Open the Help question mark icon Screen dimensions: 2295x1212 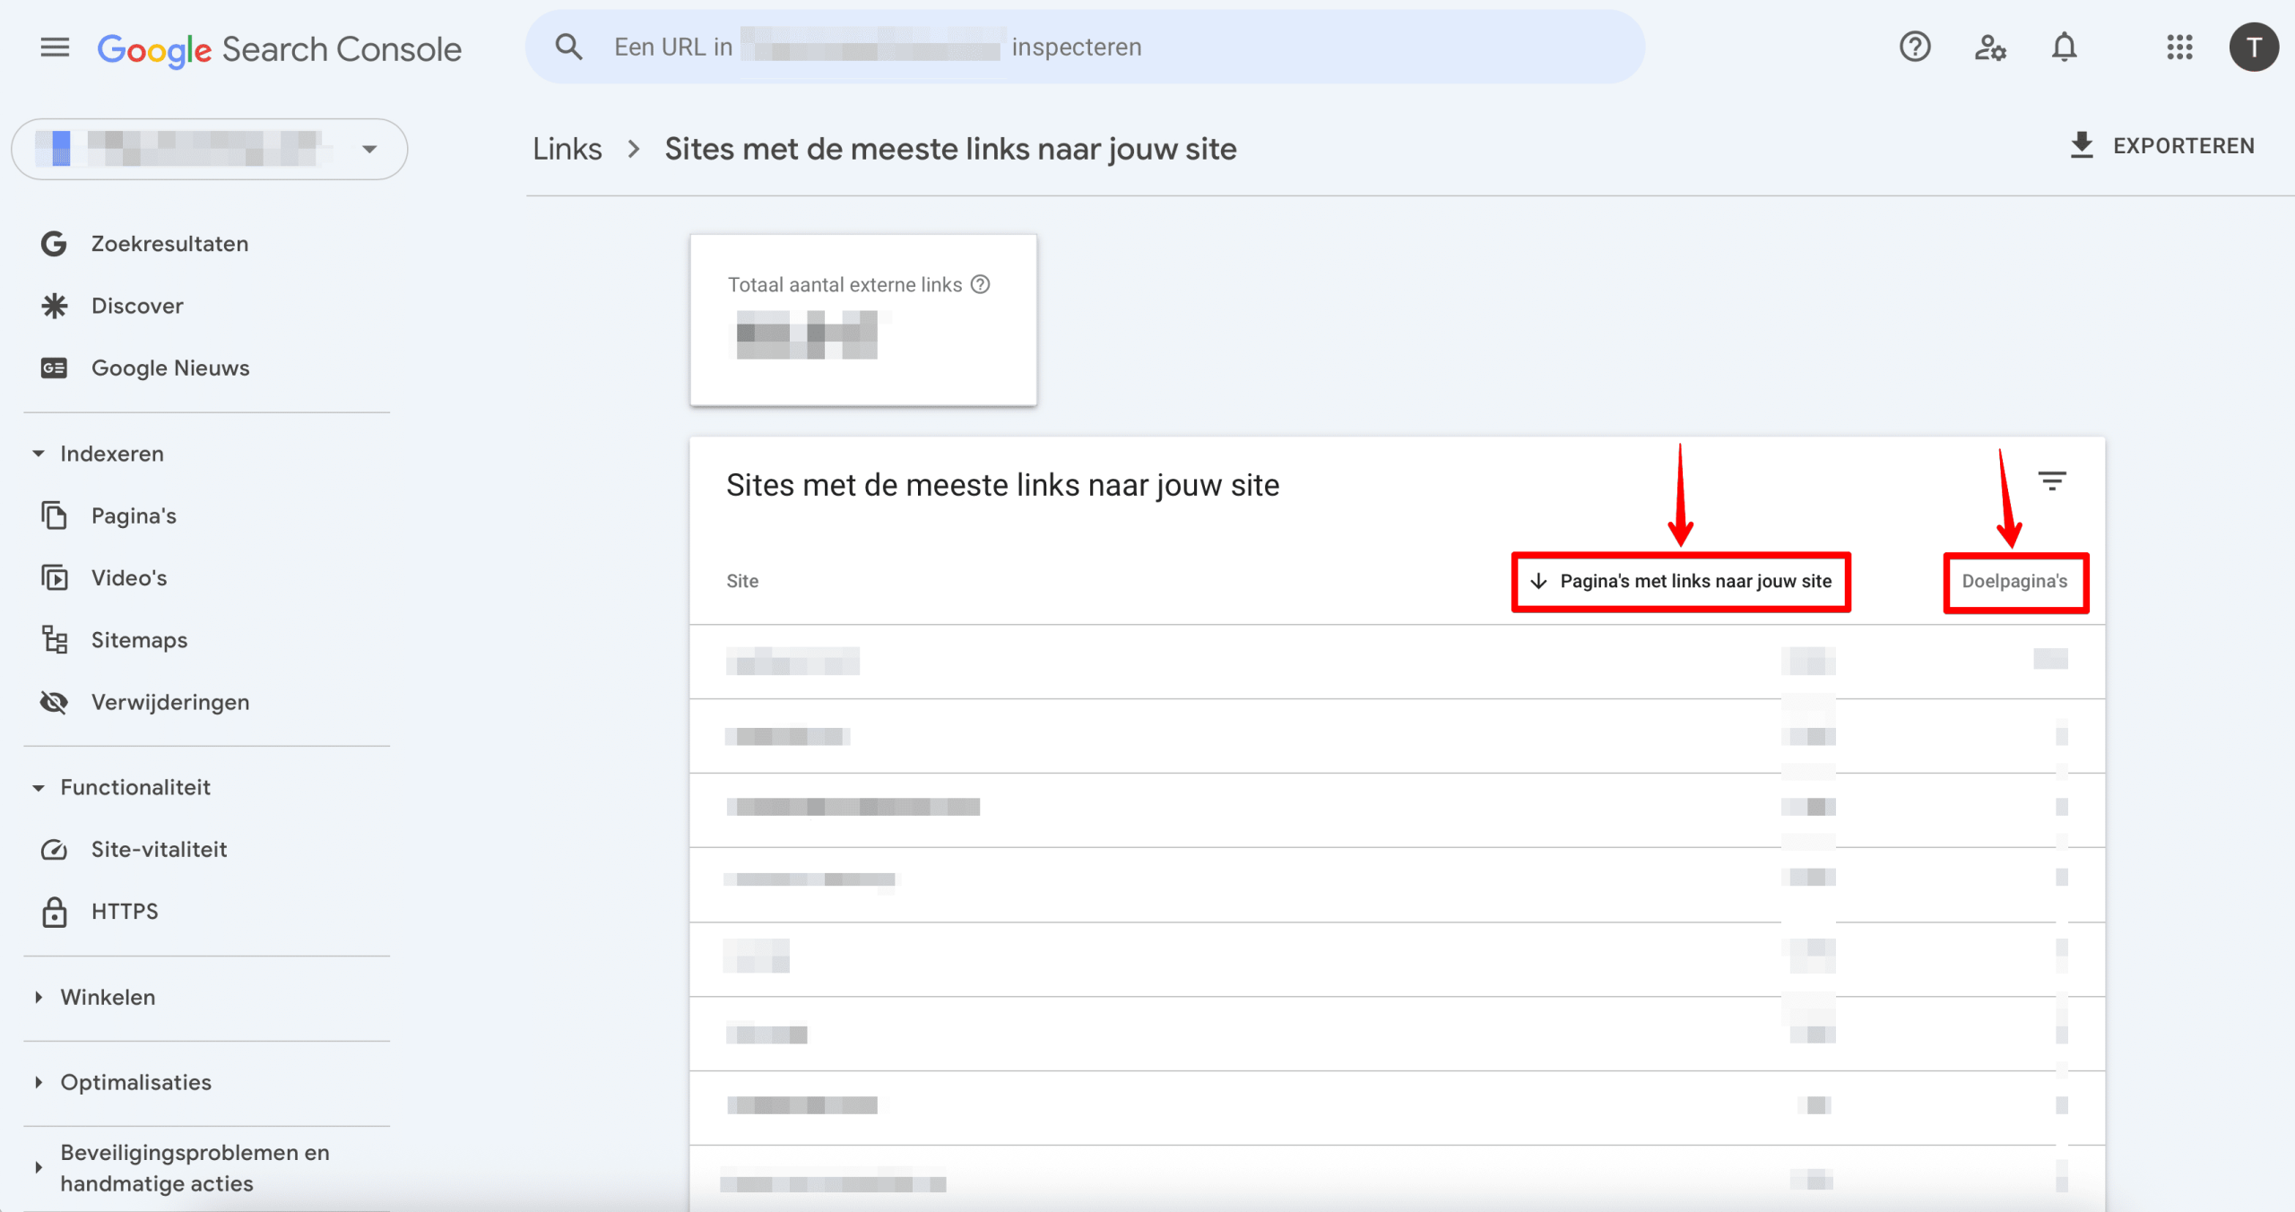point(1914,47)
